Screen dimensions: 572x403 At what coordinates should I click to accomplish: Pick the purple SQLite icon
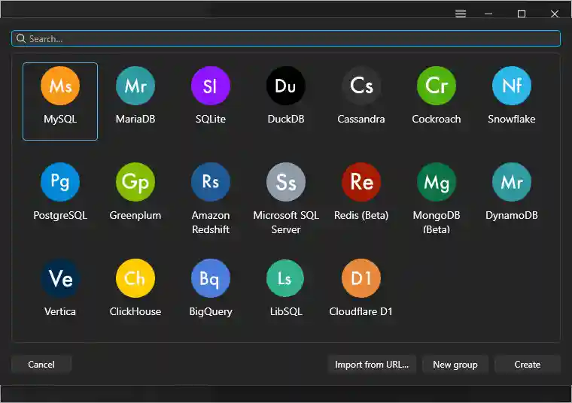[x=211, y=86]
